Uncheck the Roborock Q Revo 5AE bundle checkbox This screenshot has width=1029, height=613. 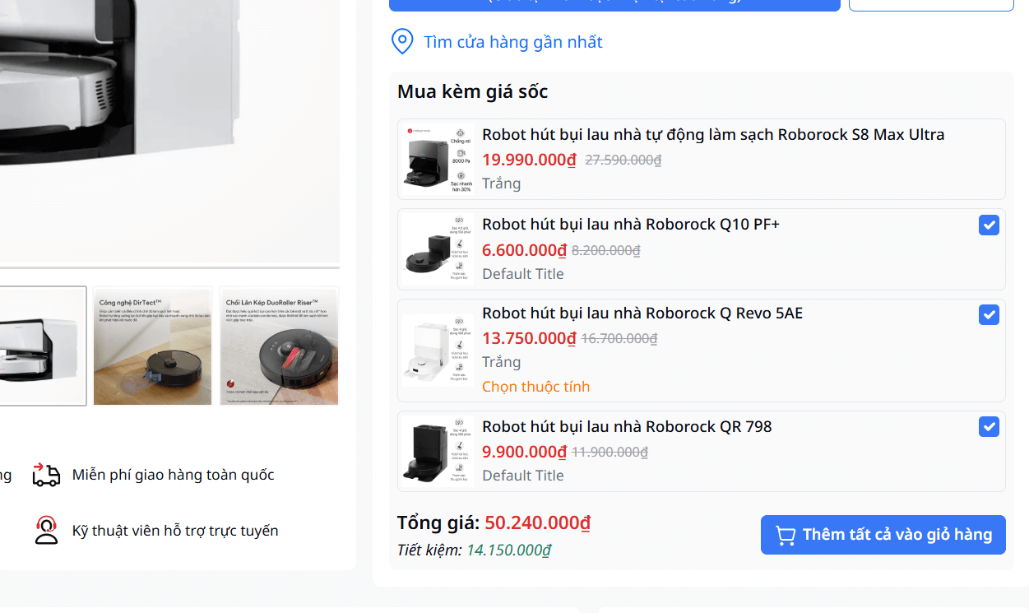(989, 314)
